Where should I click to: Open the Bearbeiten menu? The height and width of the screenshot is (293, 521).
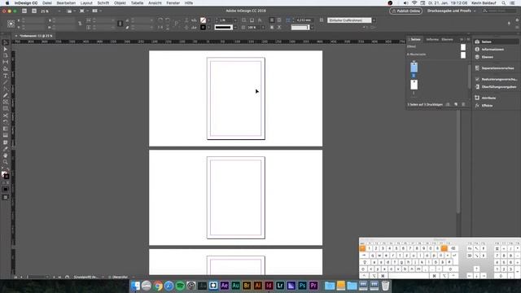point(66,3)
